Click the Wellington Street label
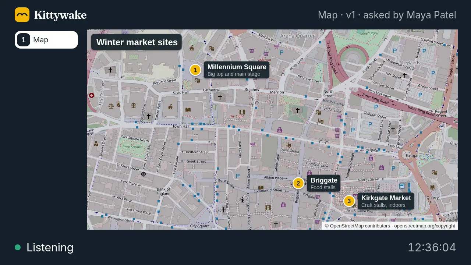 [x=121, y=220]
